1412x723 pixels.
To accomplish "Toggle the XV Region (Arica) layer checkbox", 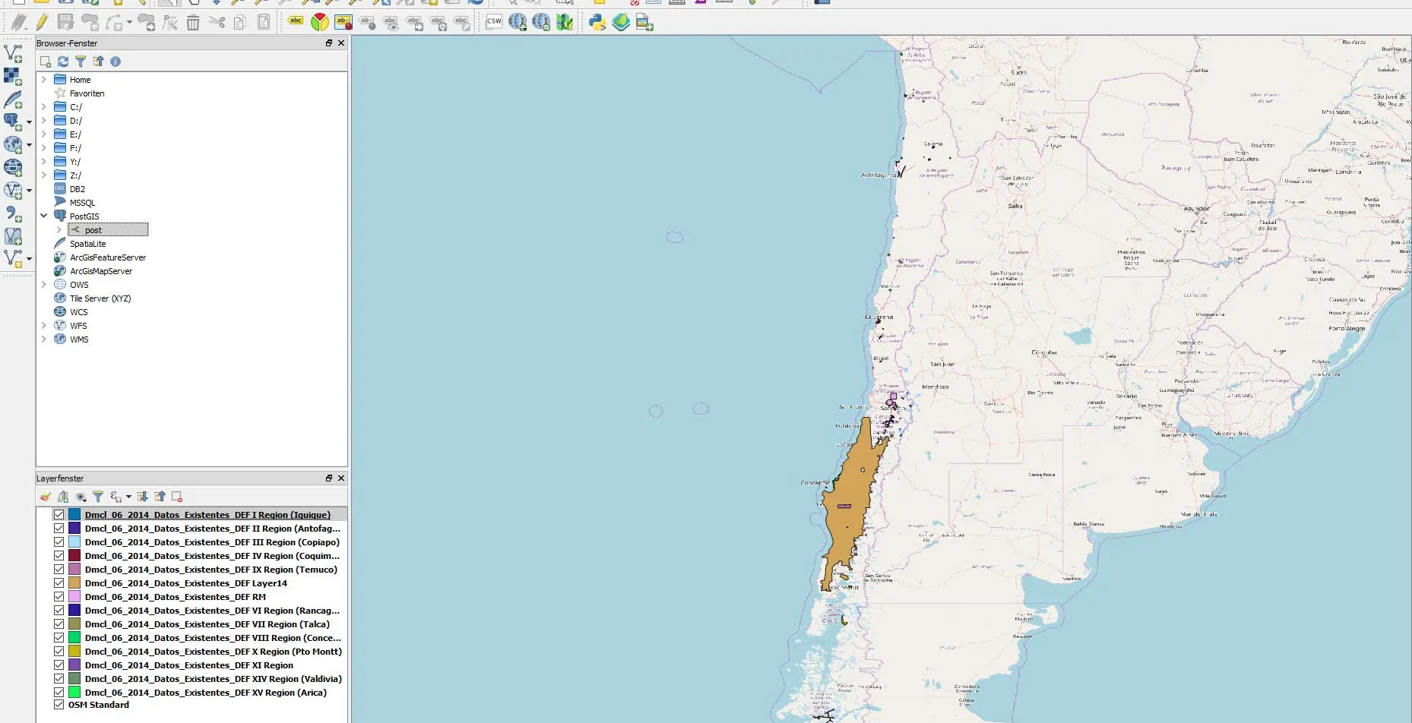I will coord(59,693).
